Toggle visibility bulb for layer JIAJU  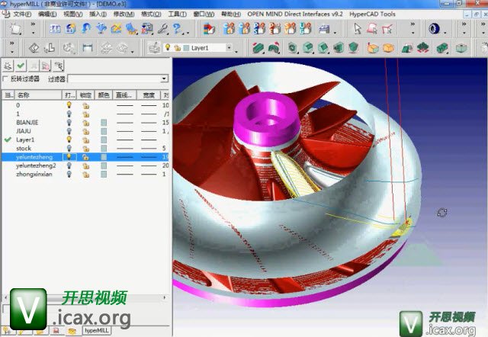tap(69, 131)
